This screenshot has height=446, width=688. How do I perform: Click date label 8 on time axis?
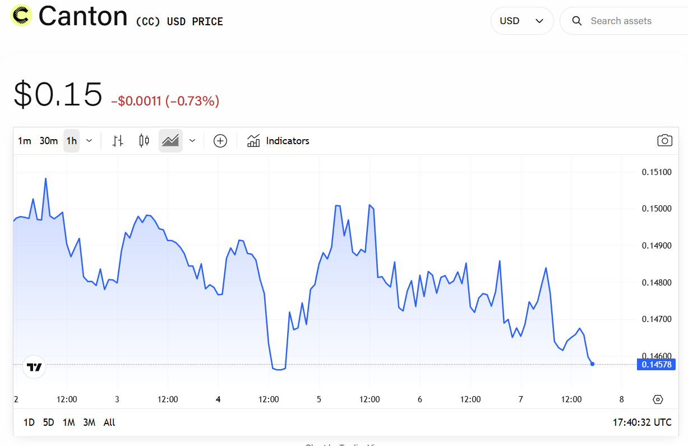pyautogui.click(x=622, y=399)
